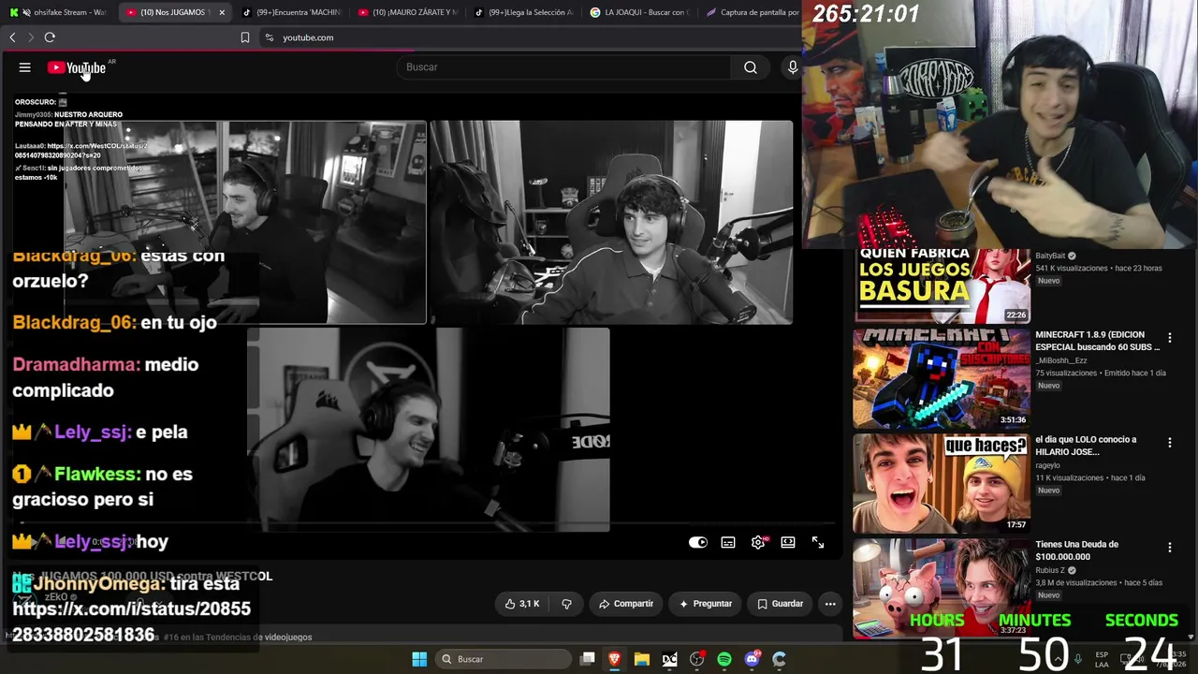Open site info icon beside youtube.com
This screenshot has height=674, width=1198.
click(x=270, y=37)
